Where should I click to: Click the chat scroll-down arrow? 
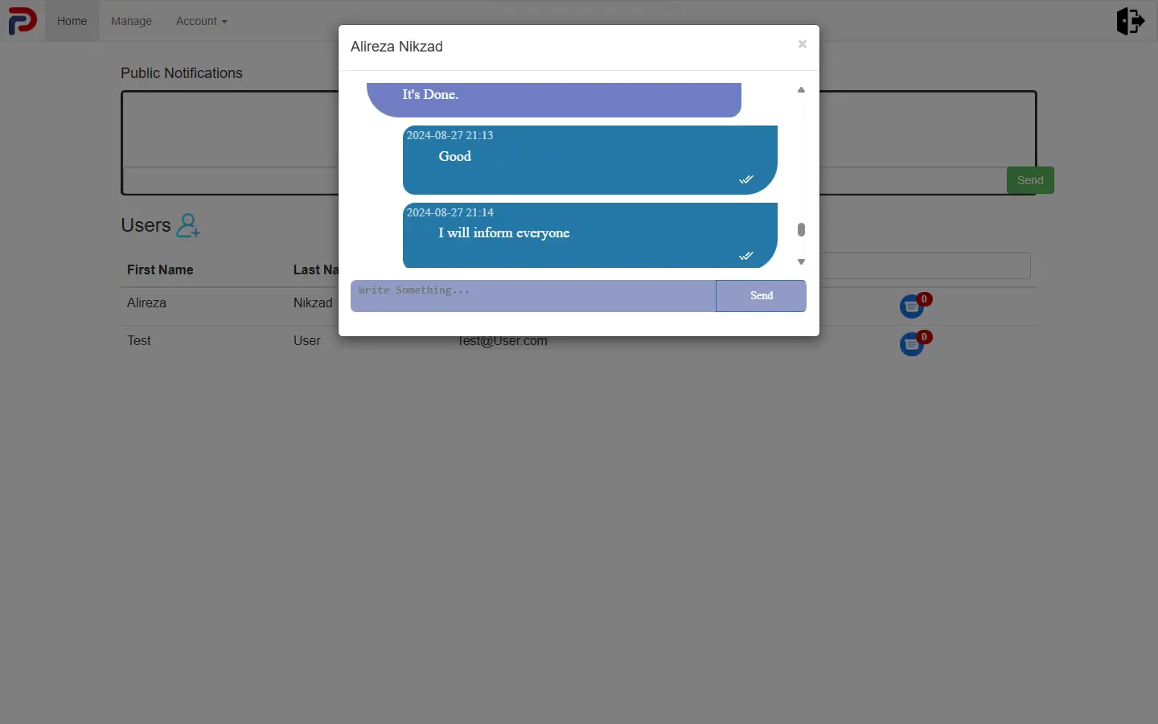[x=801, y=261]
